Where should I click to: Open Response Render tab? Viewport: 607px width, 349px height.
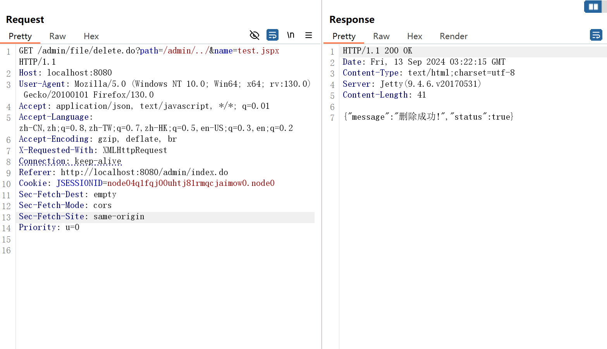[x=454, y=36]
